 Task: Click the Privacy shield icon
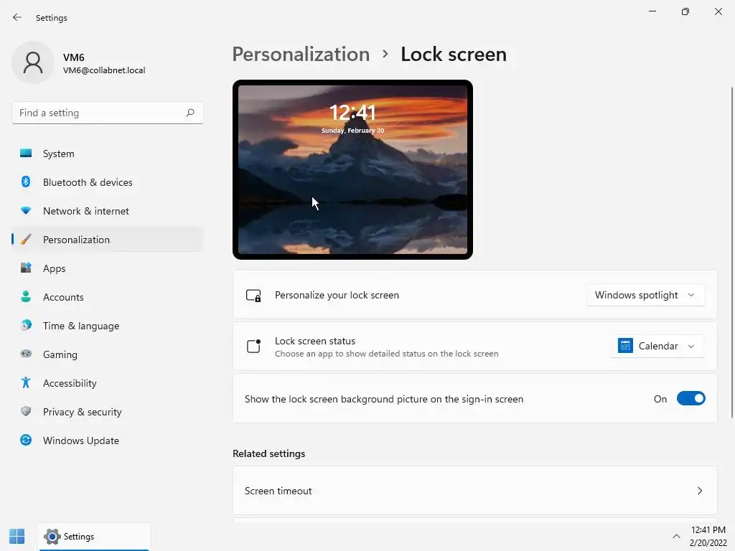26,411
